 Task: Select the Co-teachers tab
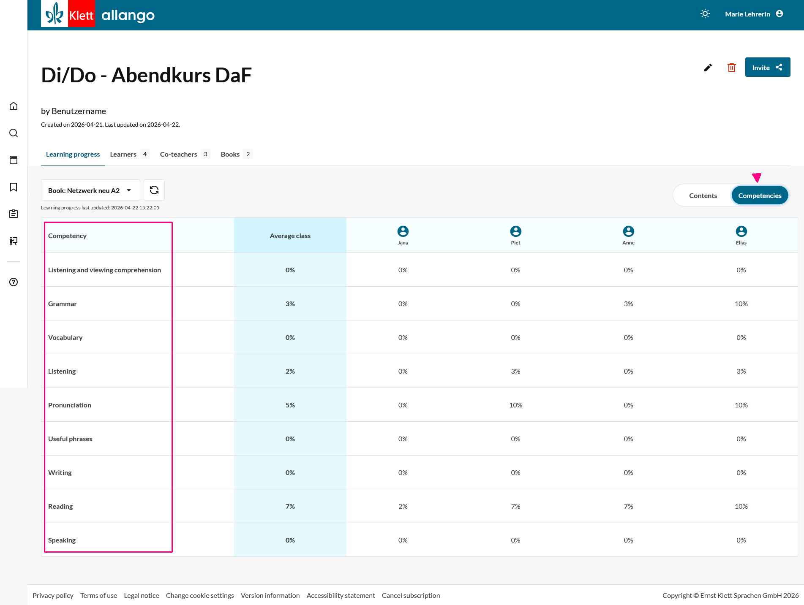185,155
